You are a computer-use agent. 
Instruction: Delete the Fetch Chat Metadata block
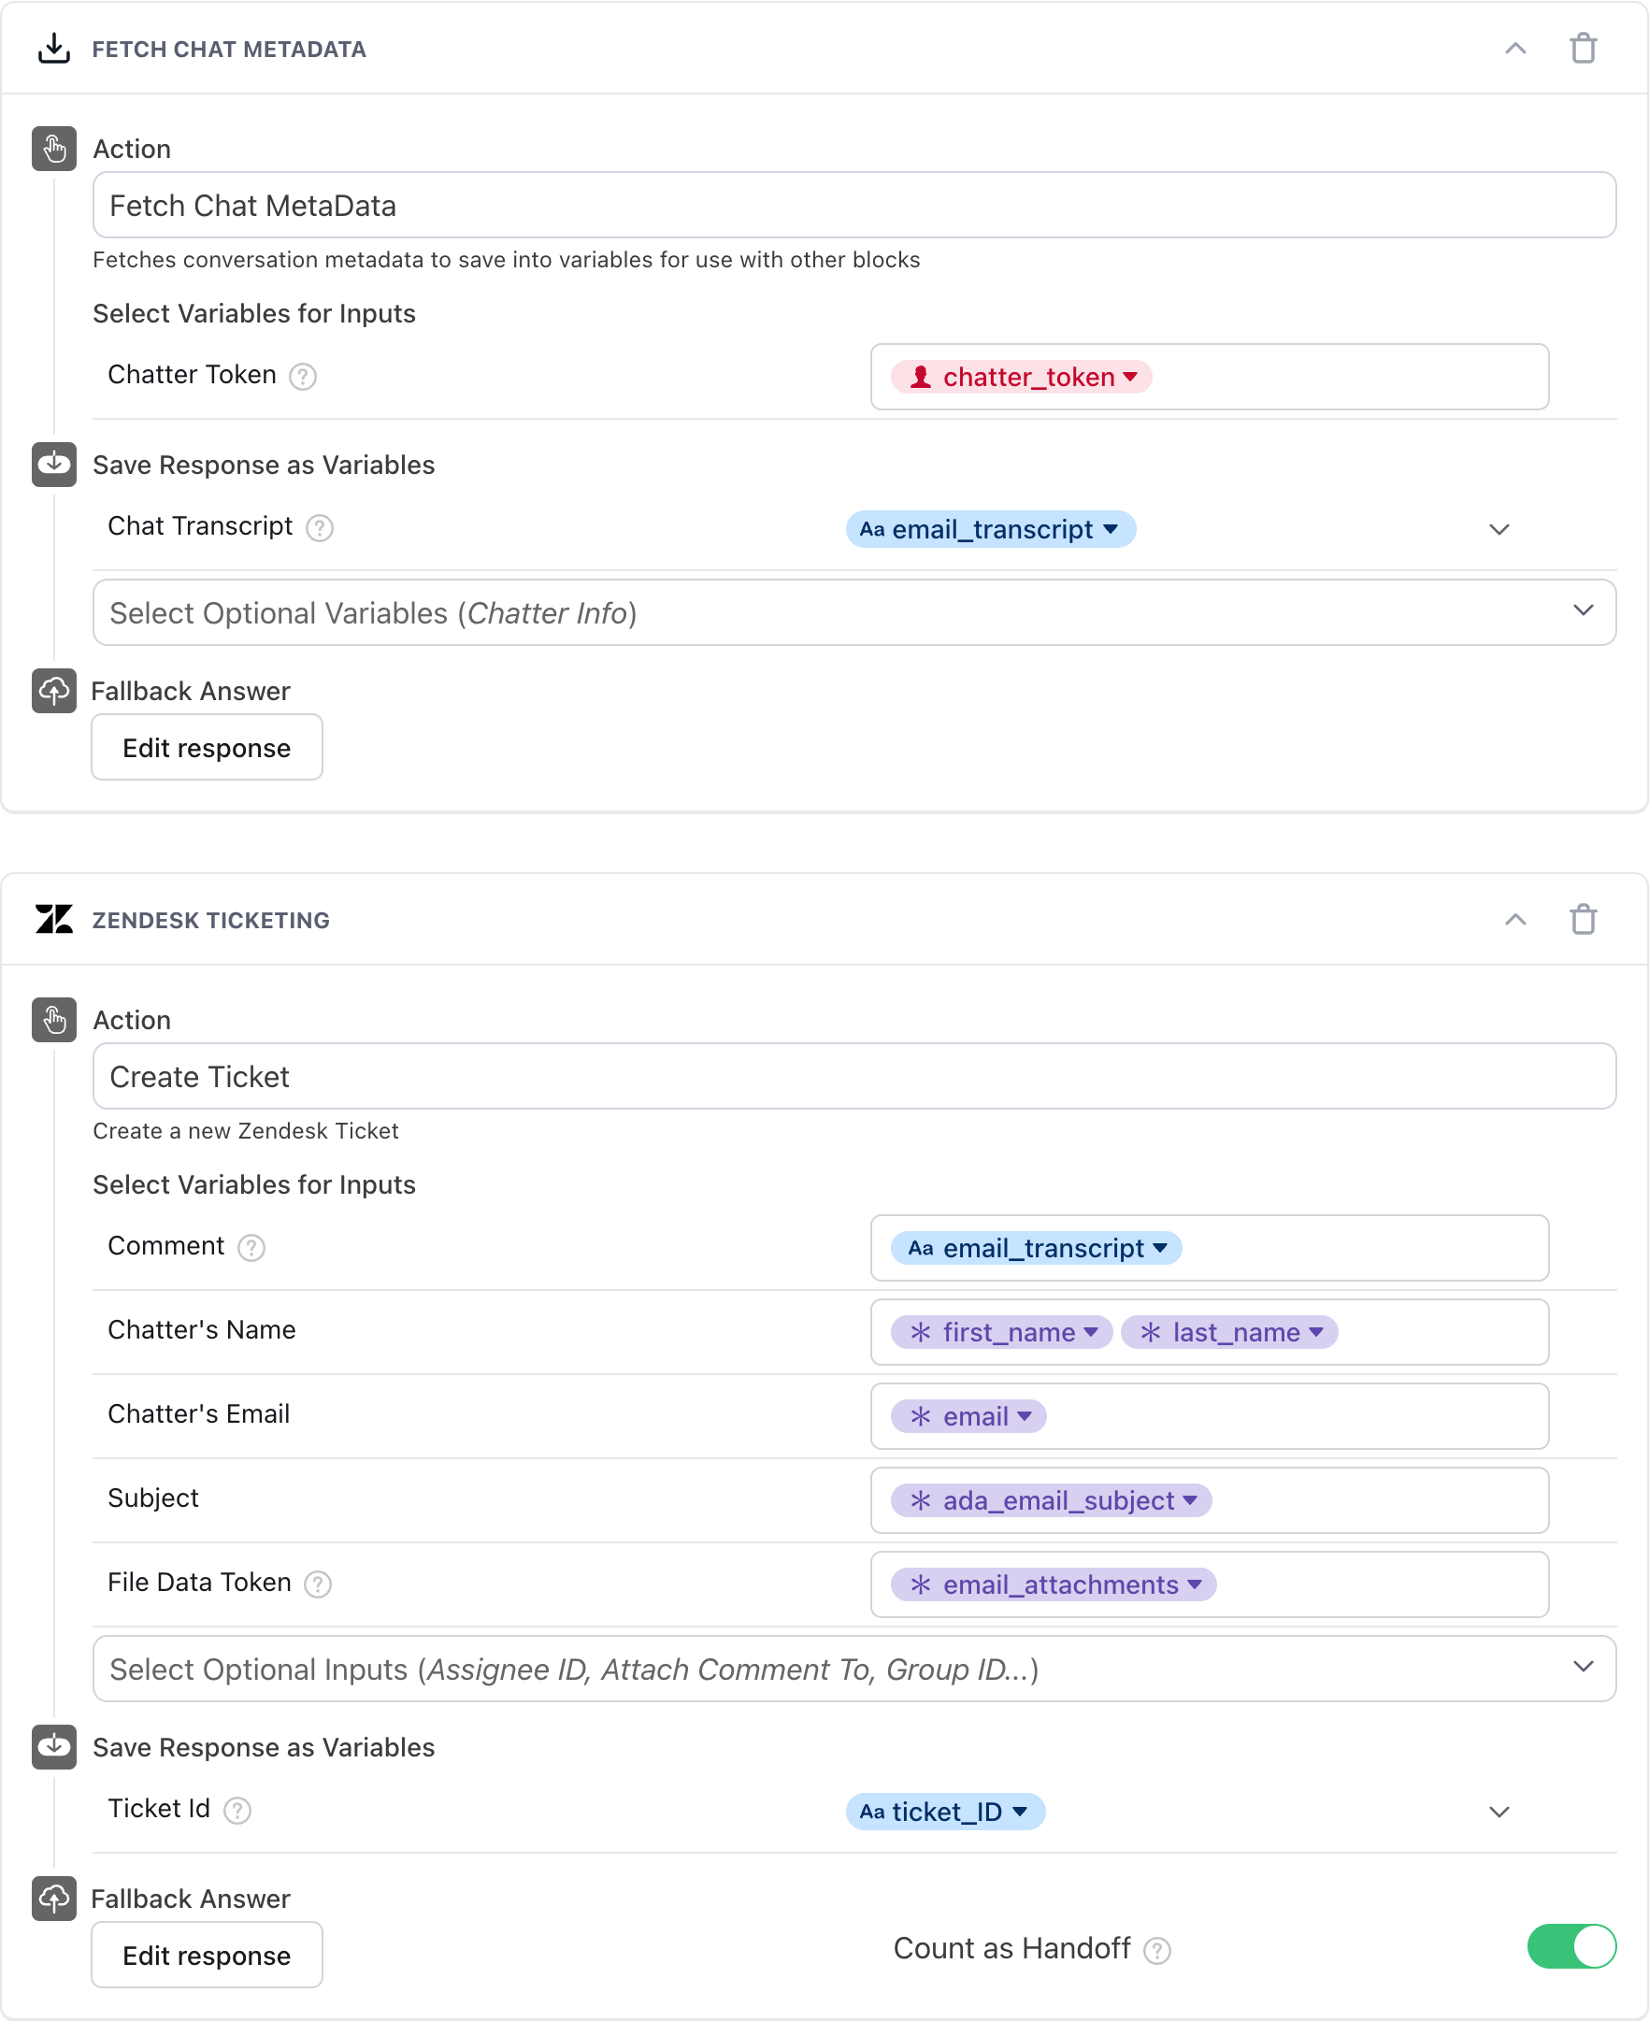(x=1583, y=49)
